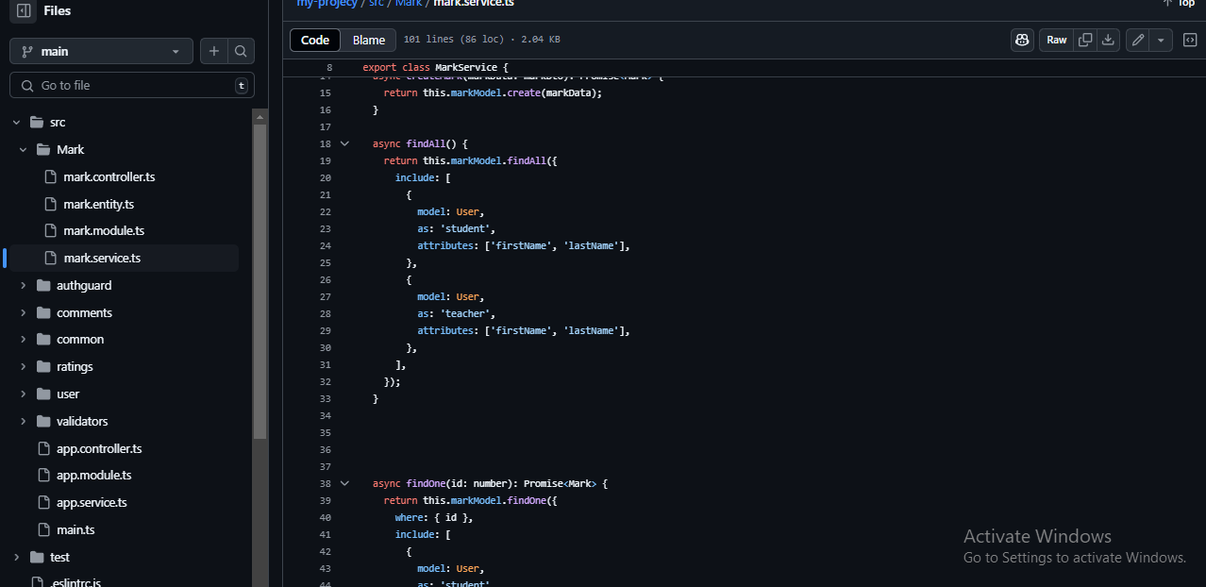Click the Go to file search field
Image resolution: width=1206 pixels, height=587 pixels.
pyautogui.click(x=132, y=85)
